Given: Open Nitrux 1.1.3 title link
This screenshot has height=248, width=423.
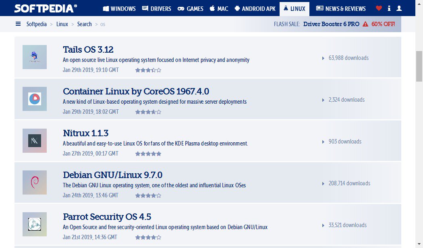Looking at the screenshot, I should (x=85, y=133).
